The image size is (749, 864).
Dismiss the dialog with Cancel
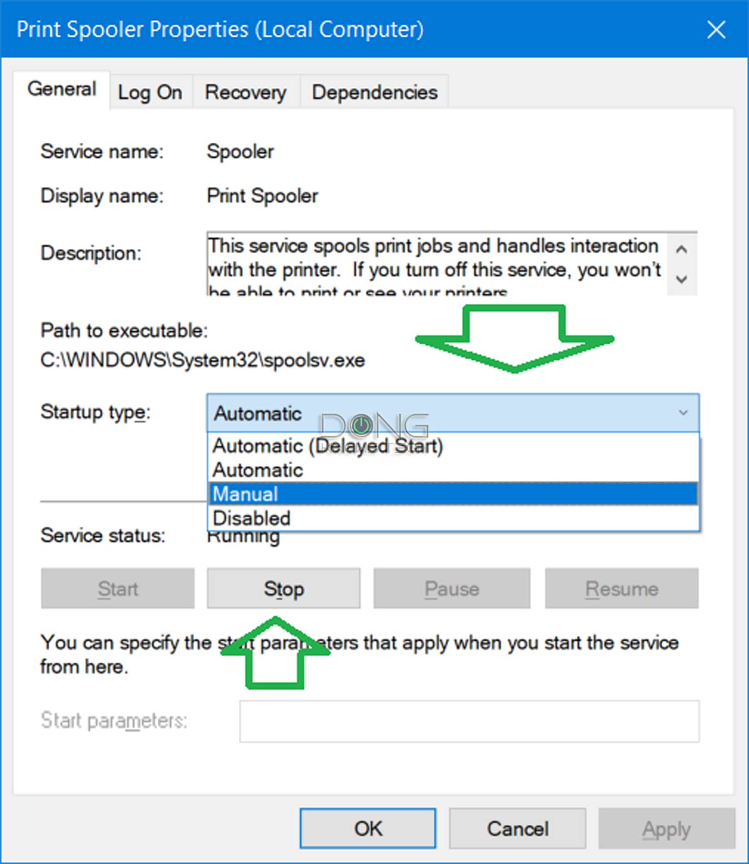click(517, 828)
